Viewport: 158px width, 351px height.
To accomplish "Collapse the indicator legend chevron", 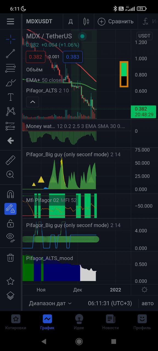I will pos(33,102).
